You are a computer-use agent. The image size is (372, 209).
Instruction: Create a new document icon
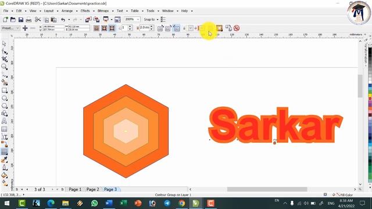pos(5,19)
